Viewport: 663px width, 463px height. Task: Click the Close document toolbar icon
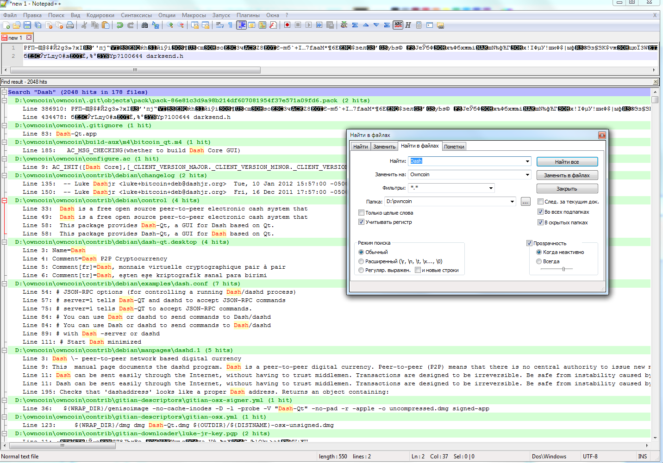(x=49, y=25)
